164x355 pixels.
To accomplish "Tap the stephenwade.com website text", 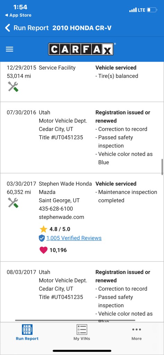I will [61, 217].
